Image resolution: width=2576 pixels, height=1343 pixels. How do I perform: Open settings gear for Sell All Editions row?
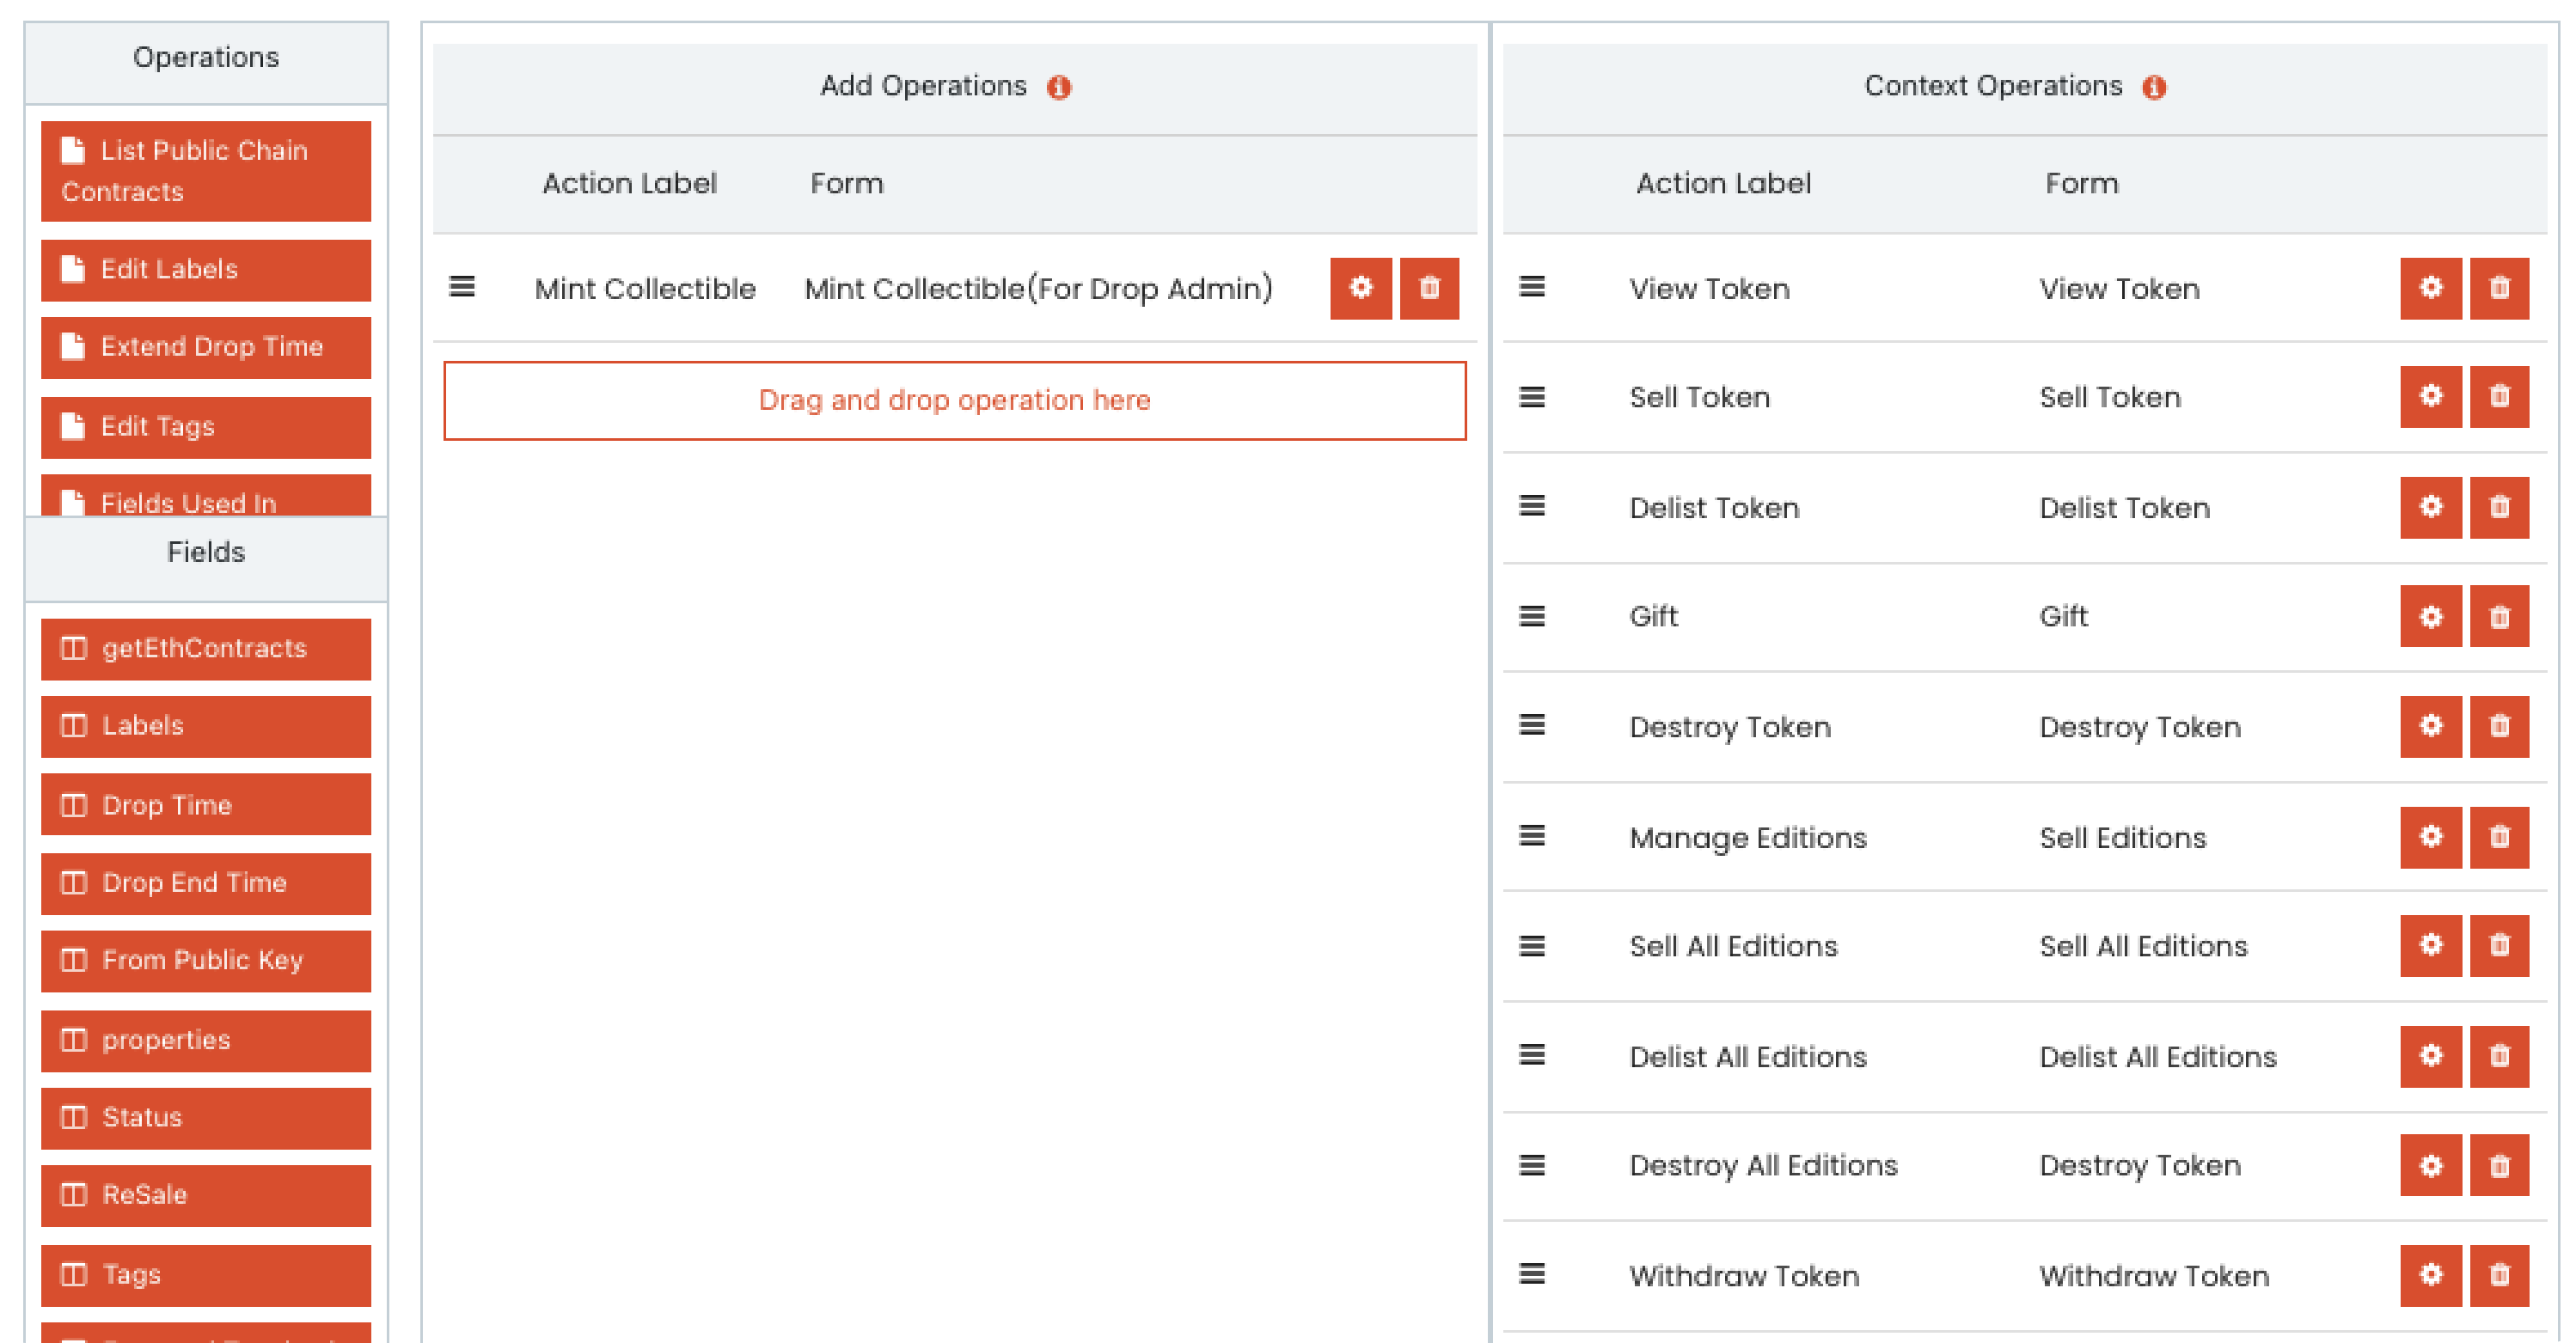(x=2430, y=946)
